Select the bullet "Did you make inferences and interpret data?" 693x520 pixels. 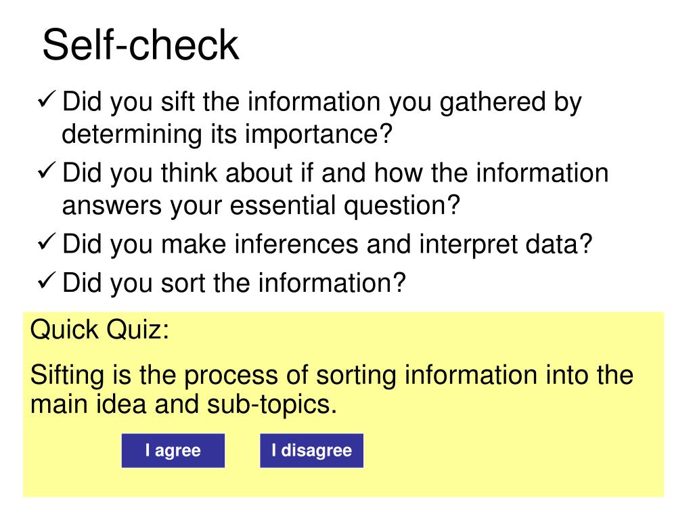[327, 244]
